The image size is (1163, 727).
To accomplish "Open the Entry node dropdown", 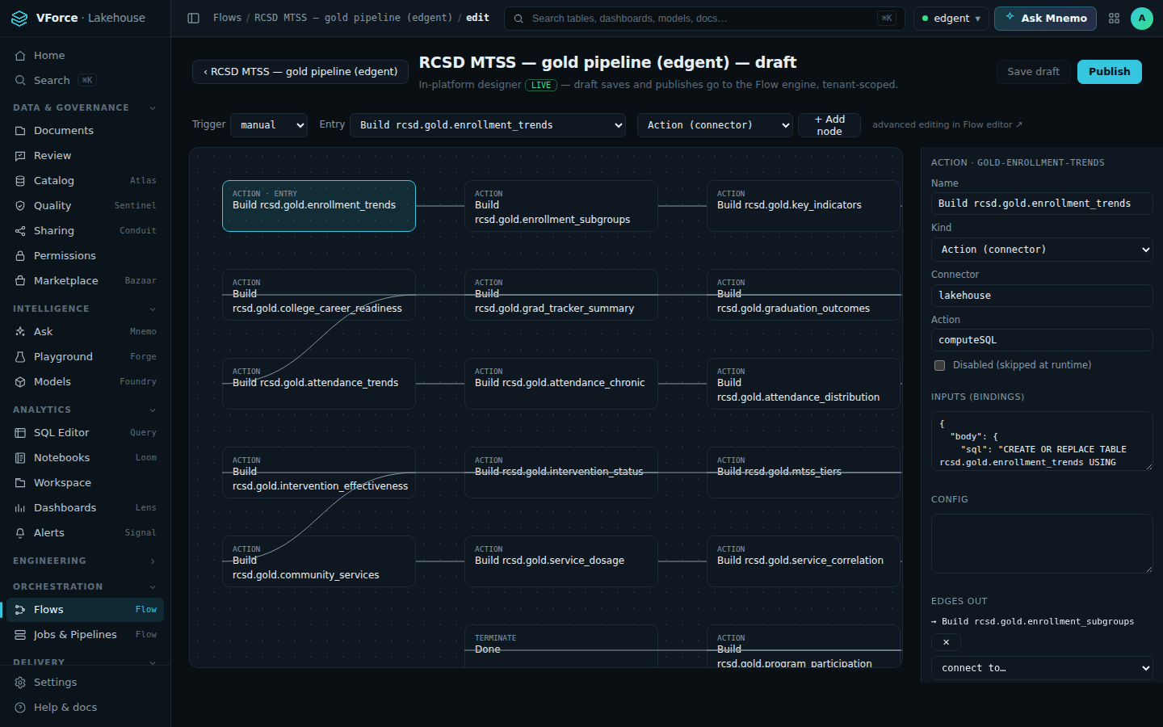I will (x=488, y=125).
